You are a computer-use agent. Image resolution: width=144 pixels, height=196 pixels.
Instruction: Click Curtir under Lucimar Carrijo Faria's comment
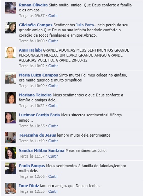tap(53, 126)
